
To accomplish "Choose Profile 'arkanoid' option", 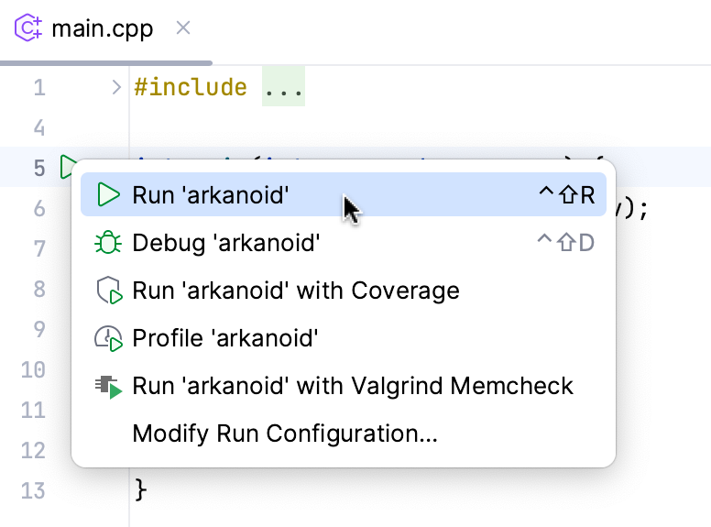I will point(224,339).
